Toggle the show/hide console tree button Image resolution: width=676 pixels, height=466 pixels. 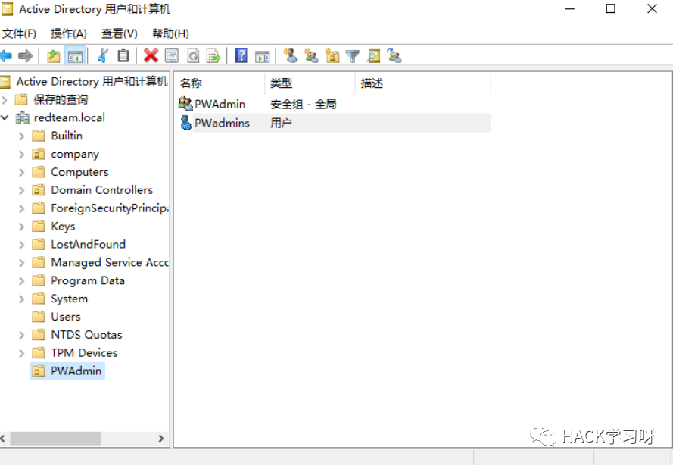[x=75, y=55]
